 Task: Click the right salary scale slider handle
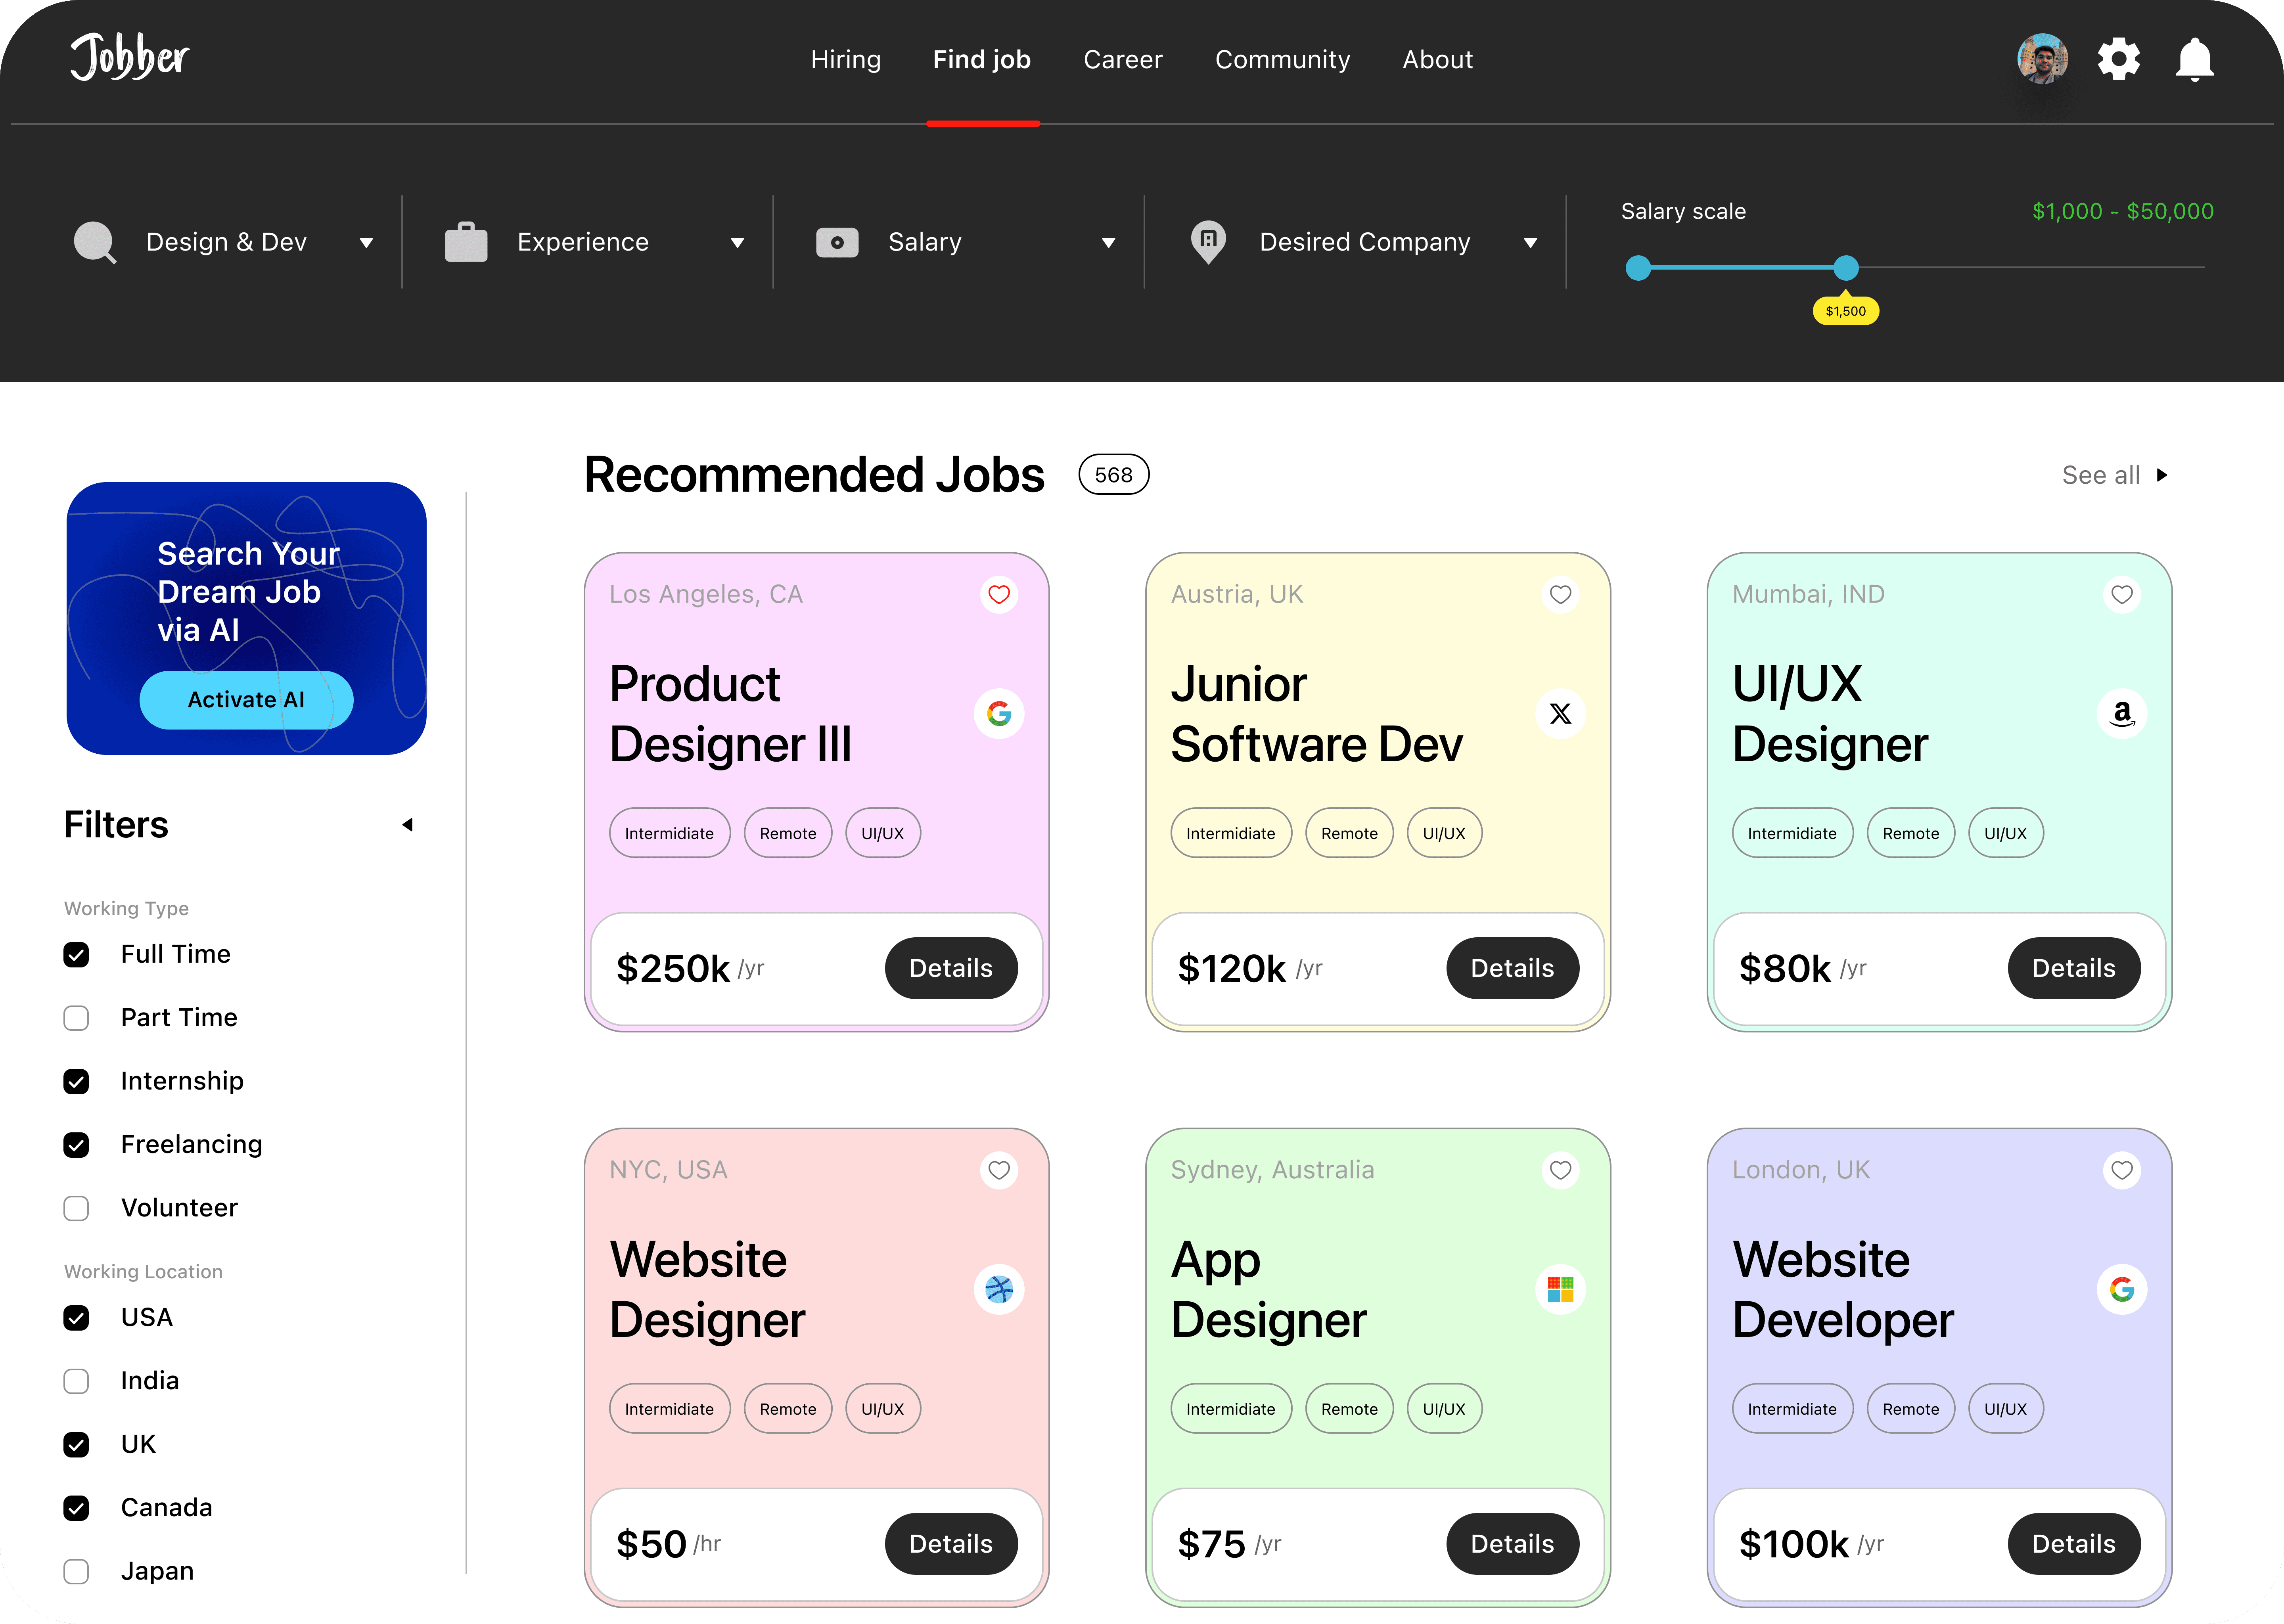[1845, 268]
